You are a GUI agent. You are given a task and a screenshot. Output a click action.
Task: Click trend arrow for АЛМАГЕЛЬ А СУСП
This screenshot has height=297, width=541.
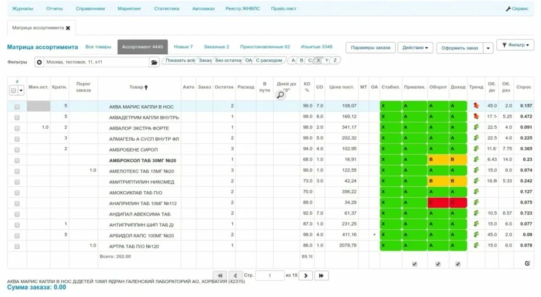click(x=476, y=138)
